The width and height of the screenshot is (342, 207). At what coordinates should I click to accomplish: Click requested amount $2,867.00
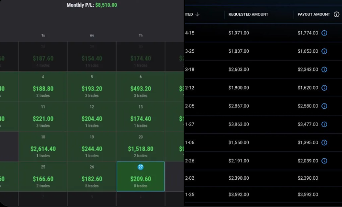coord(239,106)
